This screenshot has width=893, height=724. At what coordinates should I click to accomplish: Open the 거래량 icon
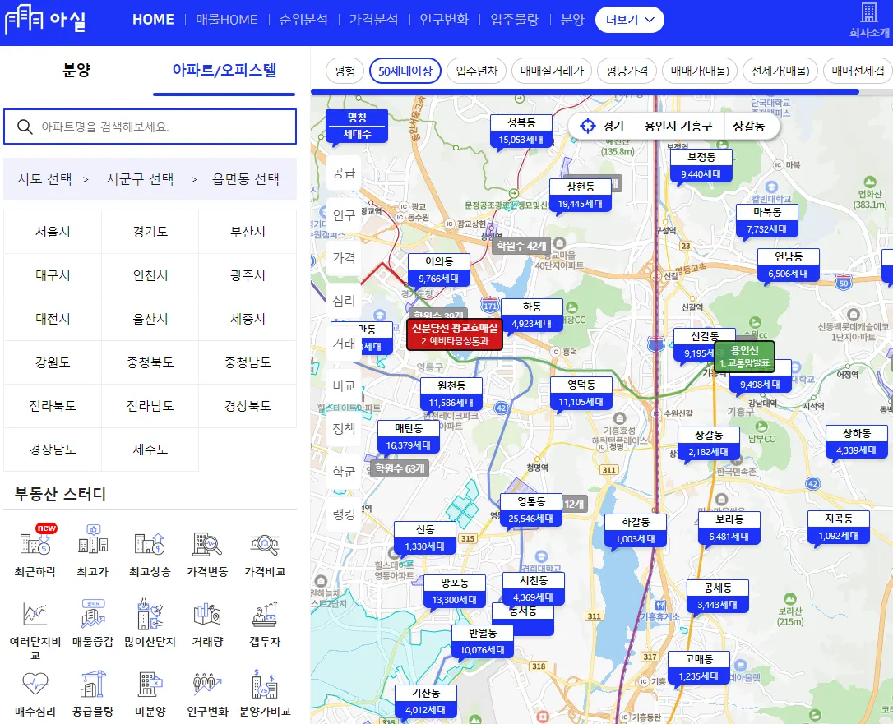207,615
